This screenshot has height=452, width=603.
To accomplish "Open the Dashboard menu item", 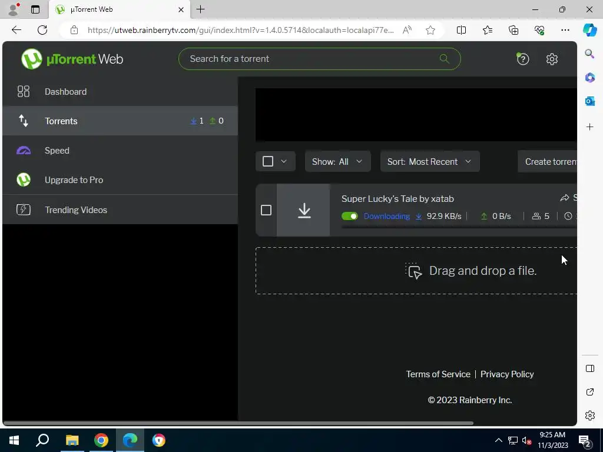I will tap(120, 91).
